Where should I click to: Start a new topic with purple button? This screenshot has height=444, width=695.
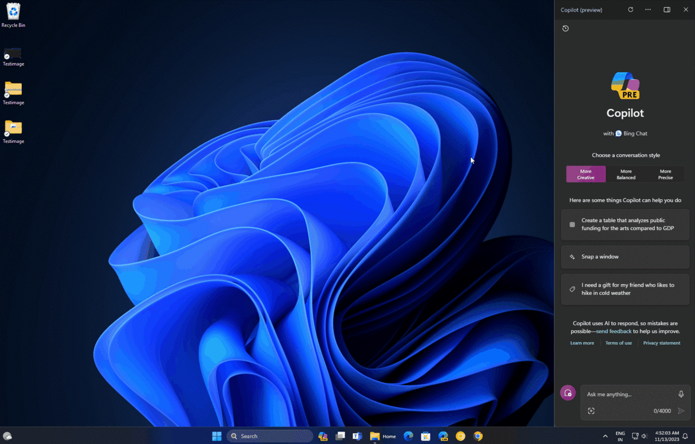pyautogui.click(x=568, y=393)
